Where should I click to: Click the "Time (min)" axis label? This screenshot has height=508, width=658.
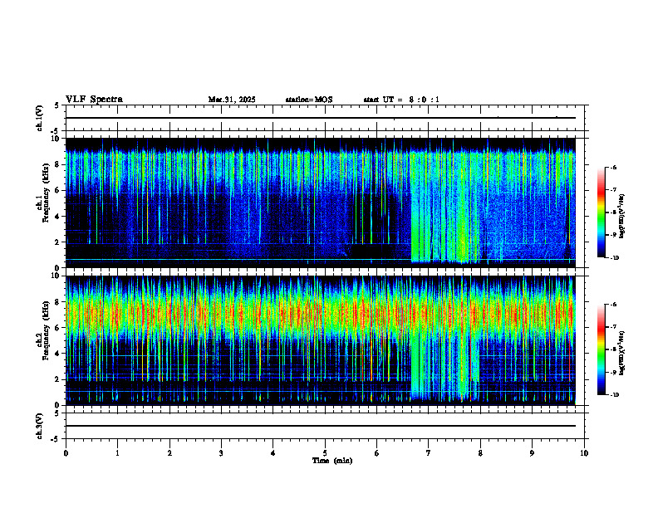332,461
